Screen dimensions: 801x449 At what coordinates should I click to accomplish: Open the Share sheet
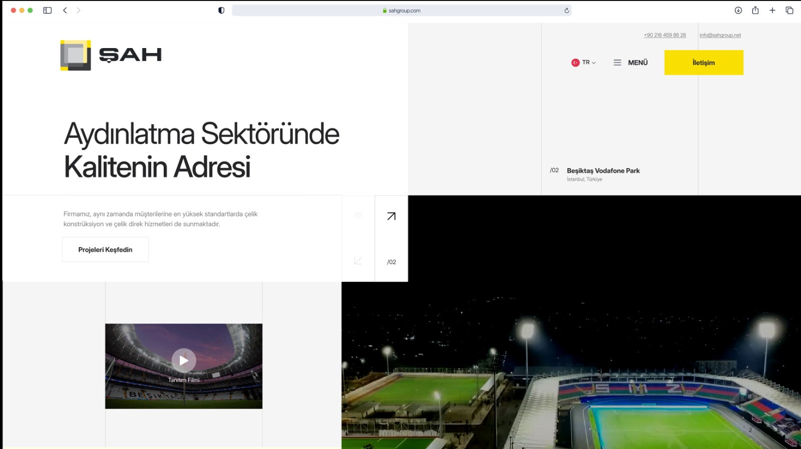point(755,11)
